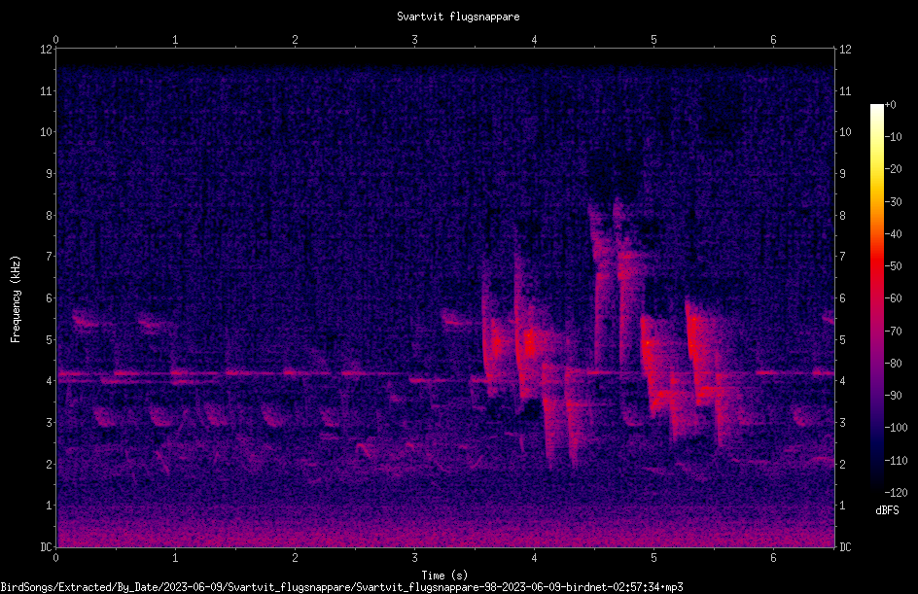918x594 pixels.
Task: Click "6" on the top time axis
Action: 773,40
